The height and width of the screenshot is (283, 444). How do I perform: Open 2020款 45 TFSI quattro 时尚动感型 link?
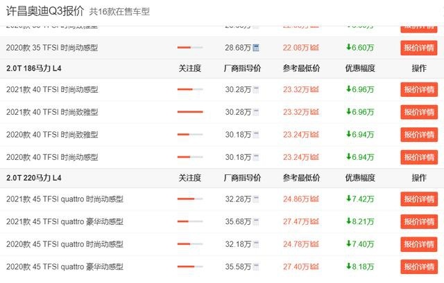65,244
